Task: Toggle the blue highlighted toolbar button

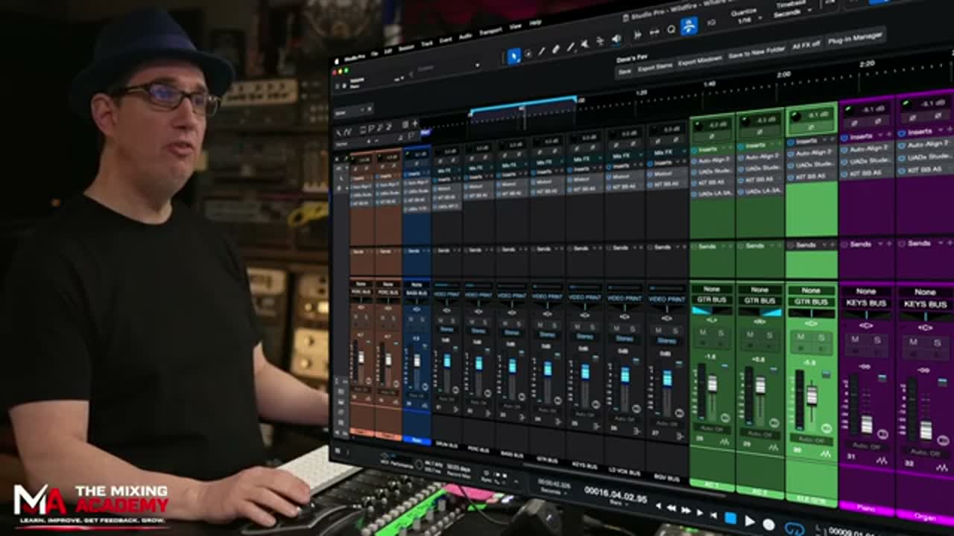Action: click(x=689, y=26)
